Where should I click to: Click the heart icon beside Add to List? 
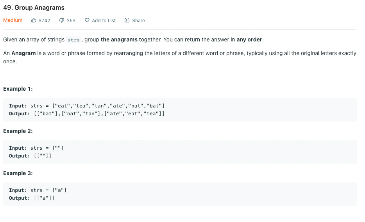87,20
